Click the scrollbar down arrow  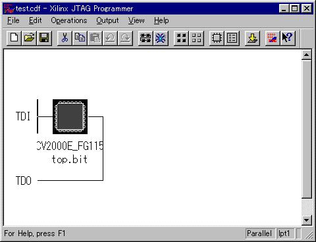pyautogui.click(x=307, y=220)
